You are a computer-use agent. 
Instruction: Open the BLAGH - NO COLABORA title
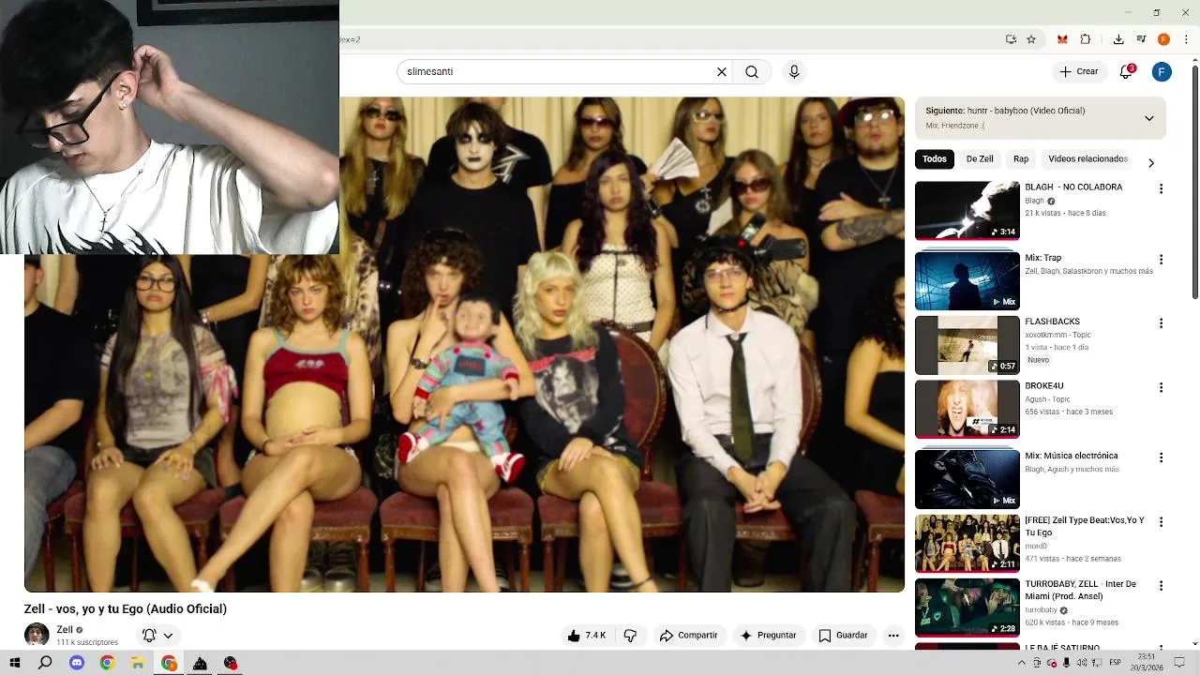pos(1073,187)
